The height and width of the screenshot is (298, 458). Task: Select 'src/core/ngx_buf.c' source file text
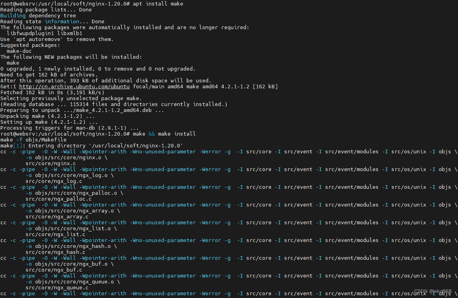coord(54,270)
